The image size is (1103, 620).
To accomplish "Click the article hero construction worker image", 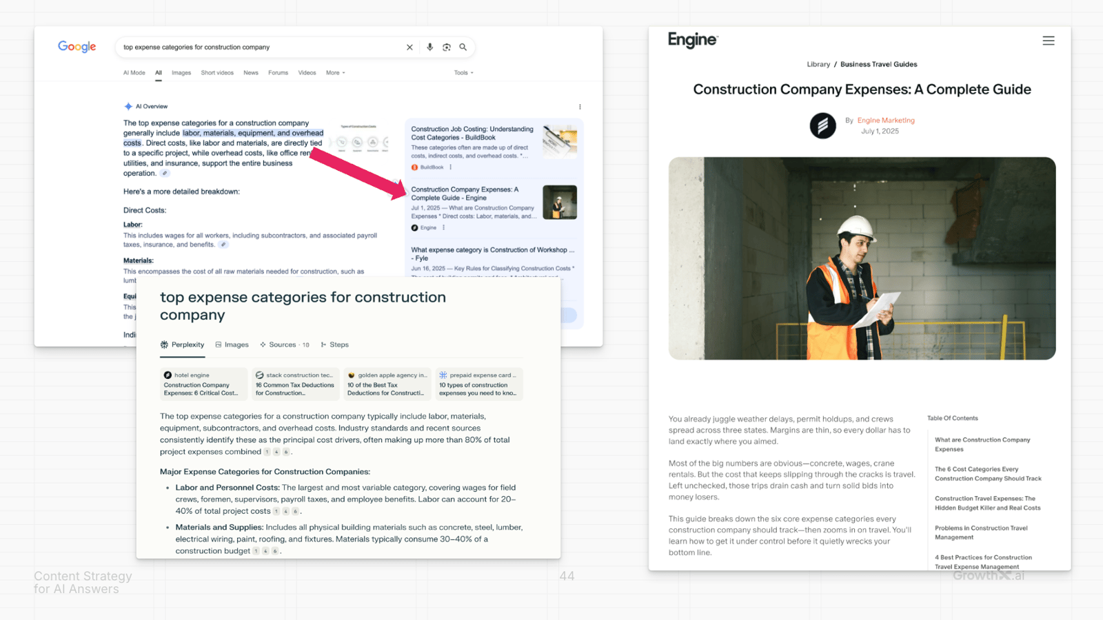I will point(862,258).
